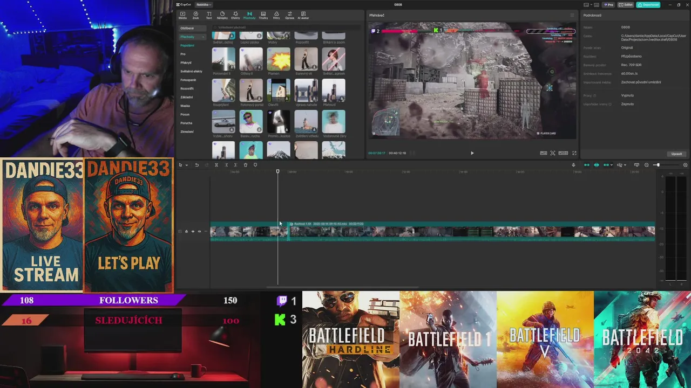Click the Exportovat button

648,5
